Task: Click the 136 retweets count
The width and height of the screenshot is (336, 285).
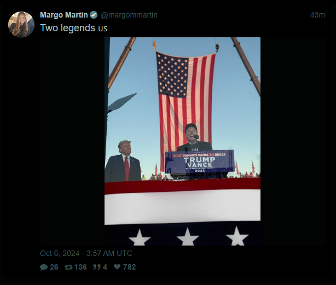Action: click(80, 267)
